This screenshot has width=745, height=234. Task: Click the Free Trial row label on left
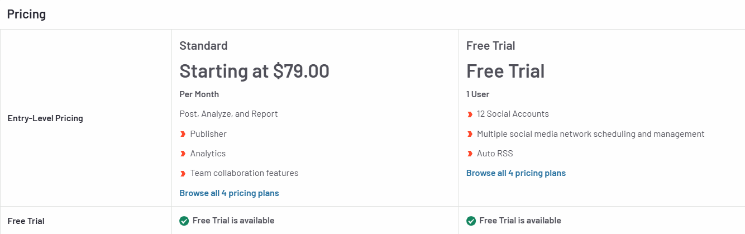26,221
